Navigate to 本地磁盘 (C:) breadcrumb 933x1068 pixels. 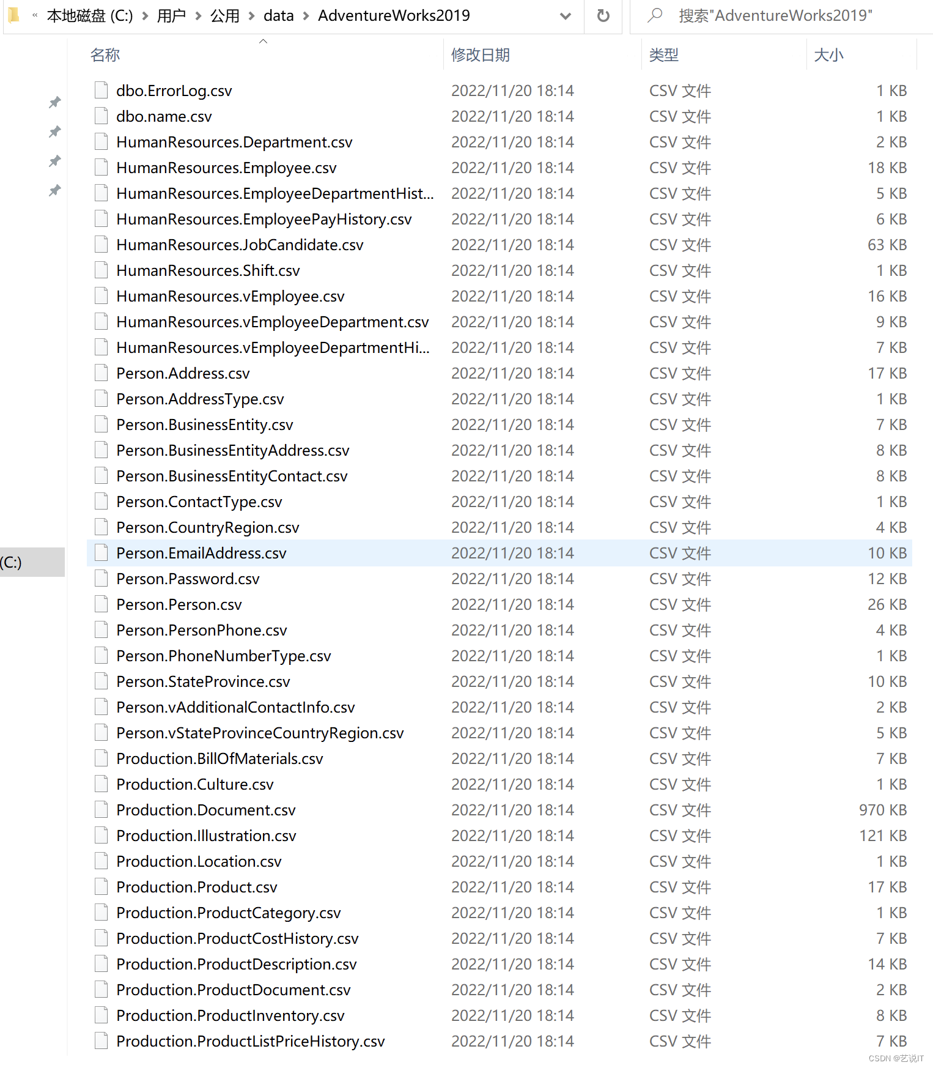(x=90, y=16)
